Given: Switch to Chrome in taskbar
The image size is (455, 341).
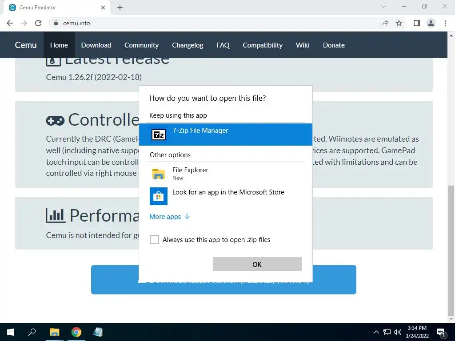Looking at the screenshot, I should tap(76, 332).
